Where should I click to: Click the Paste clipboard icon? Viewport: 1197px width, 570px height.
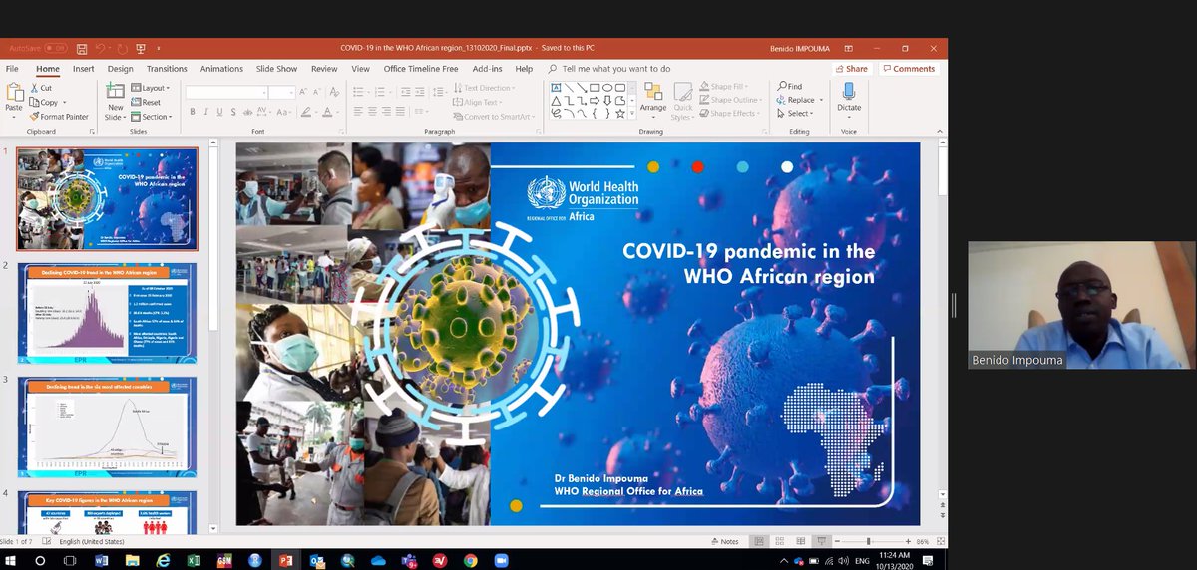pos(14,93)
